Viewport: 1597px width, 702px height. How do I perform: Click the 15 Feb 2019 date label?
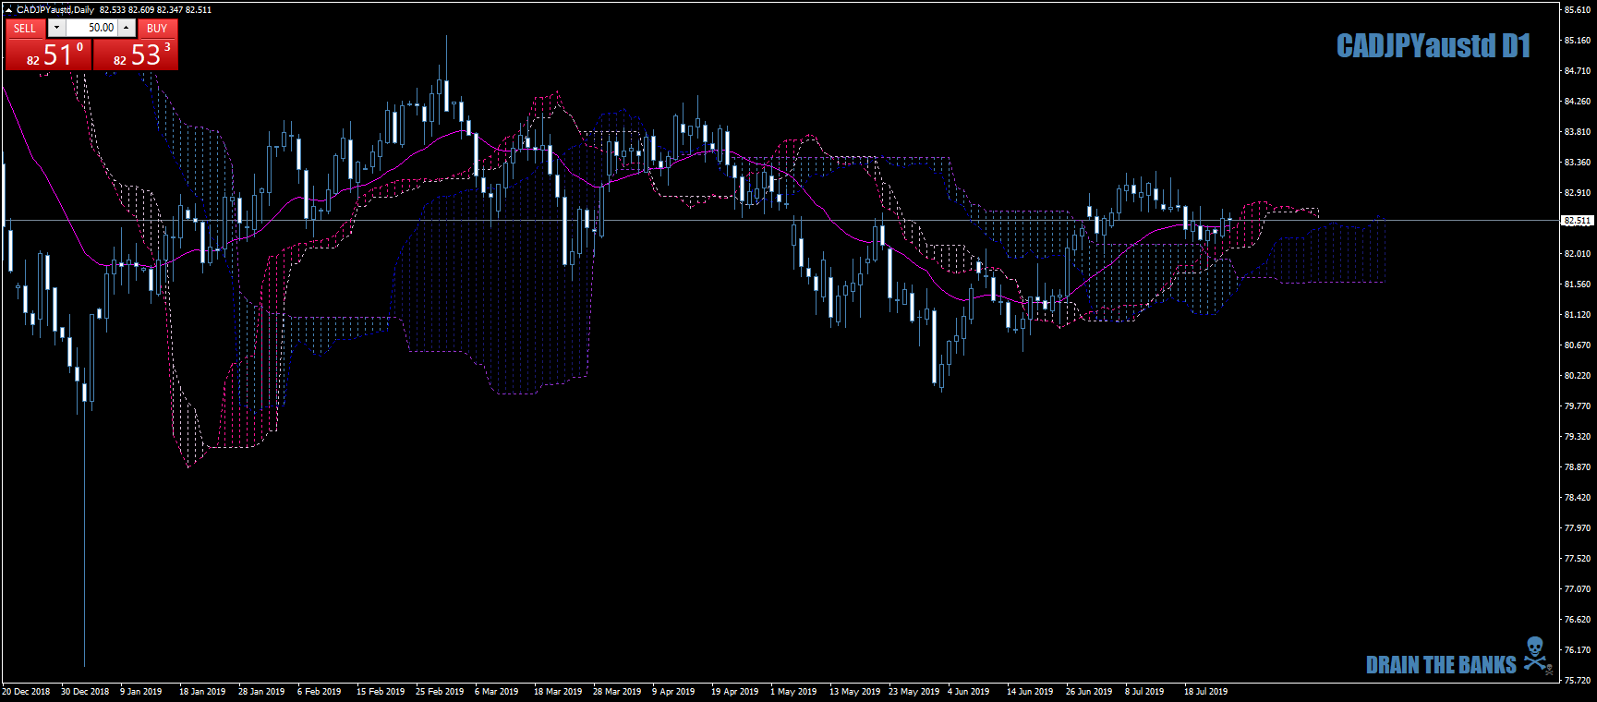tap(381, 691)
